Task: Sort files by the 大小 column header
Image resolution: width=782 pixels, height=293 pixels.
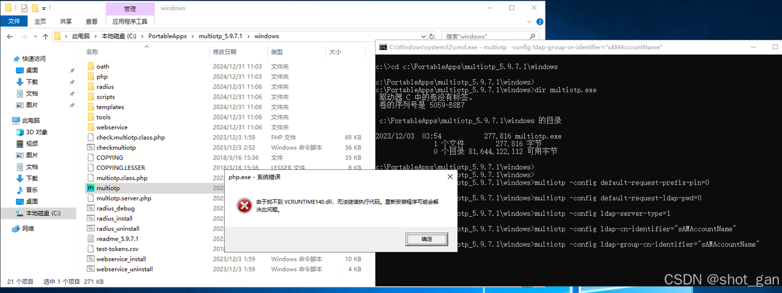Action: coord(335,52)
